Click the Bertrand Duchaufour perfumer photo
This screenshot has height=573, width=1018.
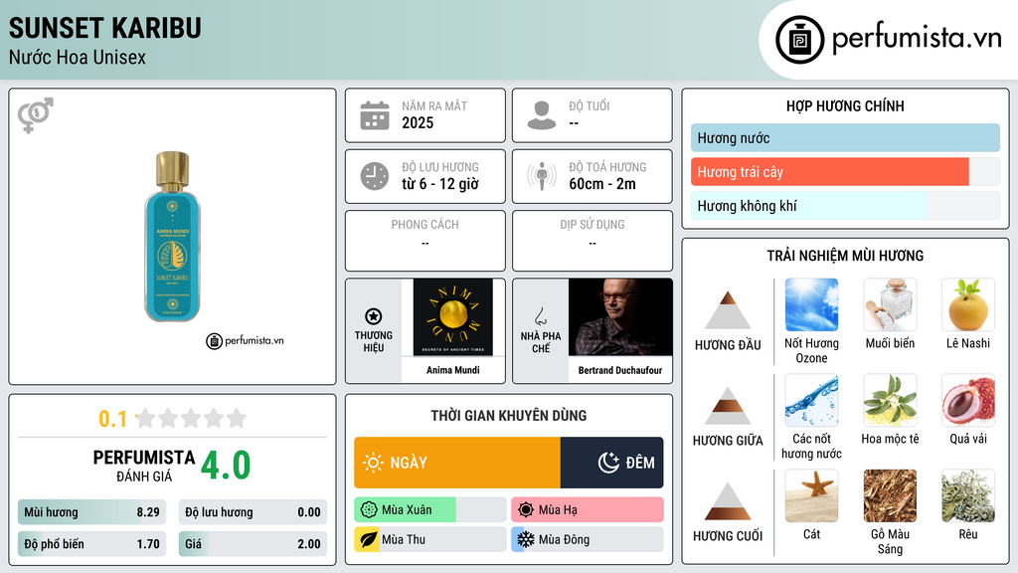point(620,317)
